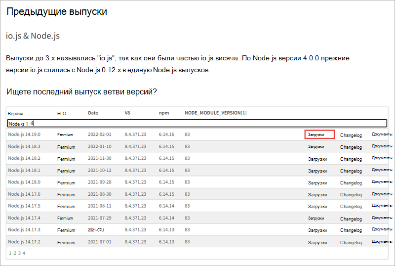The image size is (395, 266).
Task: Click the version filter input field
Action: tap(197, 124)
